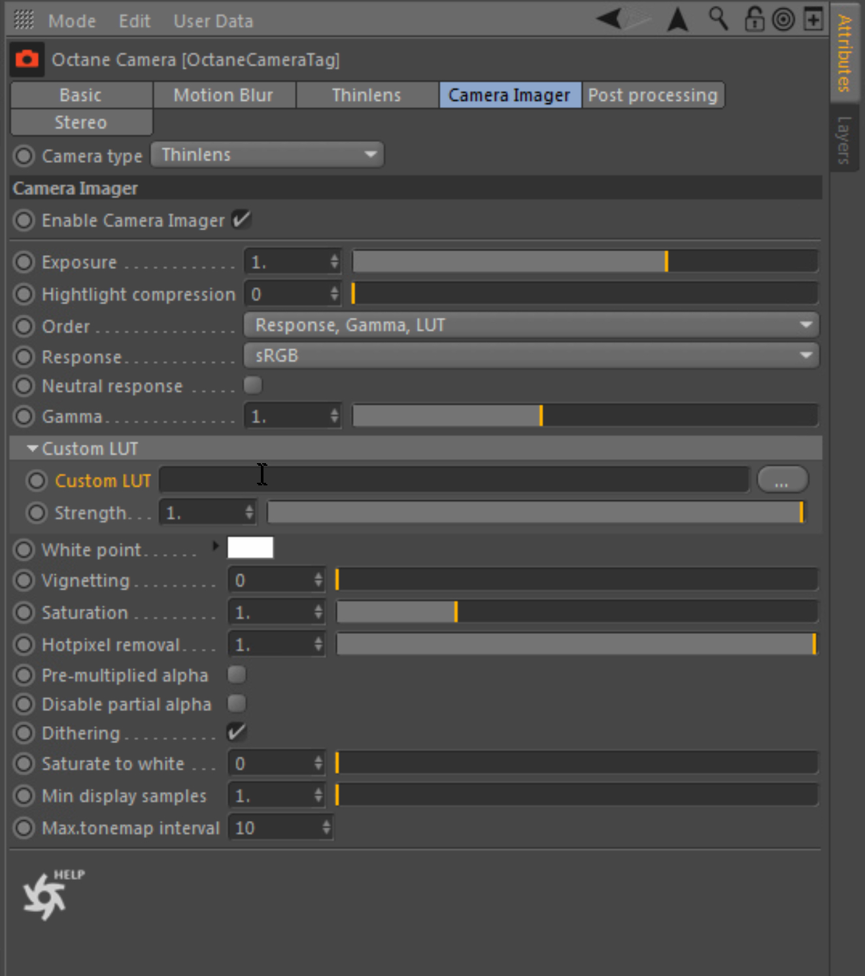Open the Response sRGB dropdown
Image resolution: width=865 pixels, height=976 pixels.
(530, 355)
